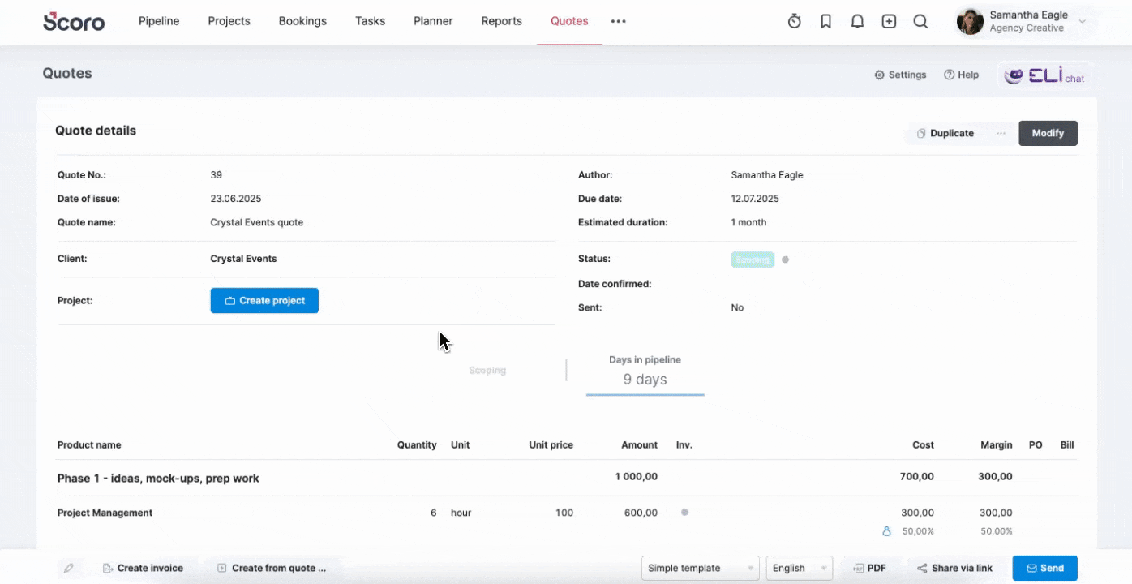Click the Days in pipeline progress bar
1132x584 pixels.
click(645, 395)
